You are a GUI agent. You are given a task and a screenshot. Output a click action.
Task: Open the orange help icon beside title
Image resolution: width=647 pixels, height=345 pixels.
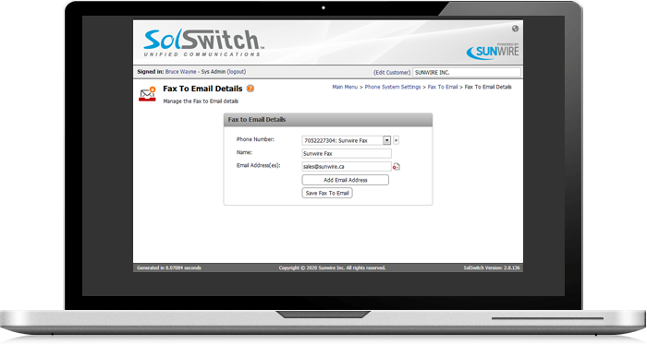(x=250, y=89)
